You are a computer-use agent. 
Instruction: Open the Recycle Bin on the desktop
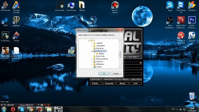pyautogui.click(x=192, y=97)
